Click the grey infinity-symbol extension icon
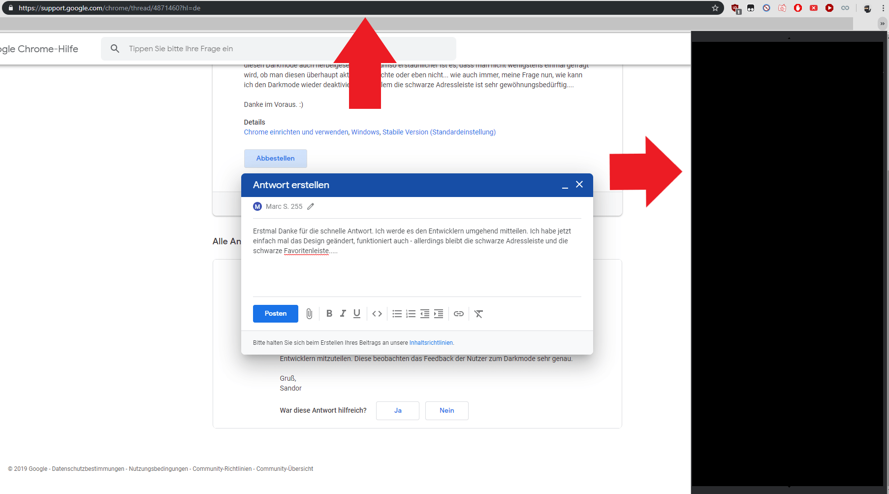Image resolution: width=889 pixels, height=494 pixels. point(845,8)
